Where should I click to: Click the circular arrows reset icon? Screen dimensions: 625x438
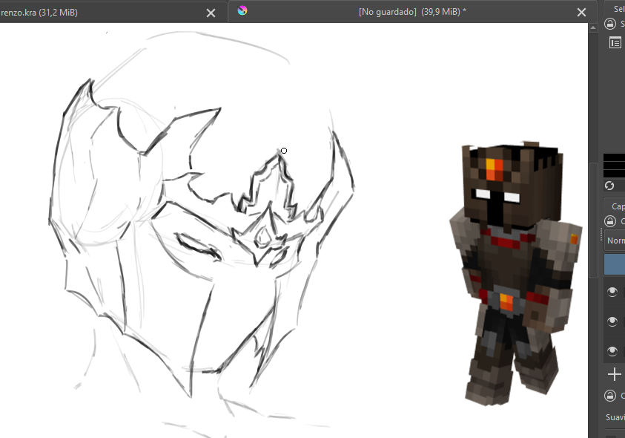[x=610, y=186]
